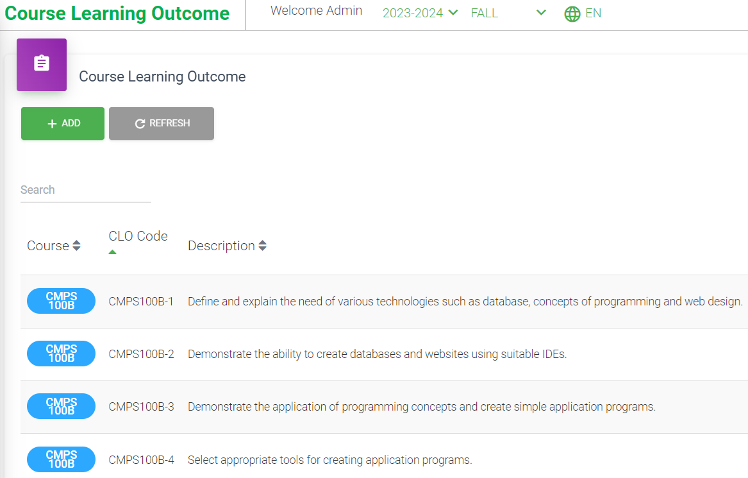Screen dimensions: 748x478
Task: Click the globe language icon
Action: (572, 13)
